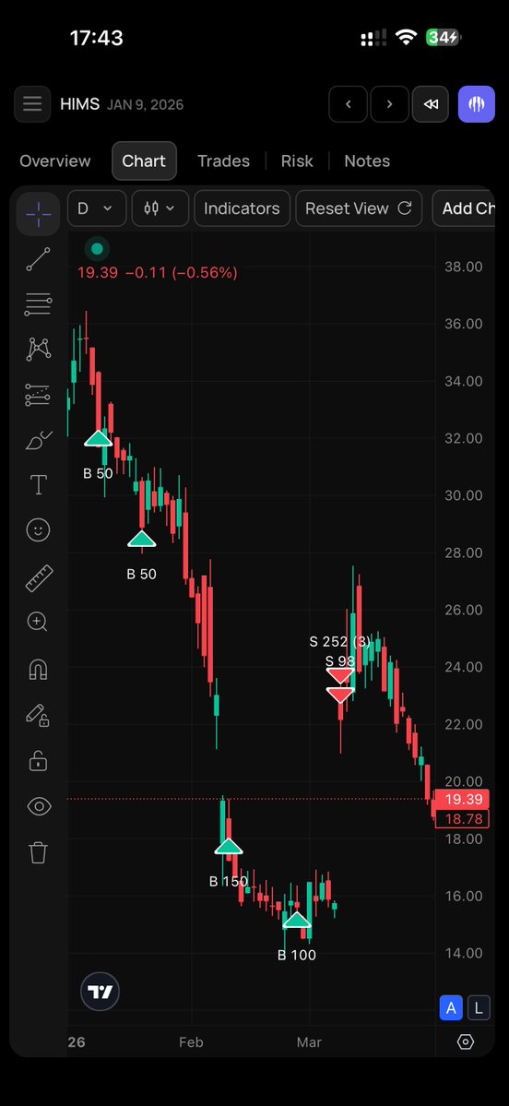Click the 18.78 price label

coord(464,819)
